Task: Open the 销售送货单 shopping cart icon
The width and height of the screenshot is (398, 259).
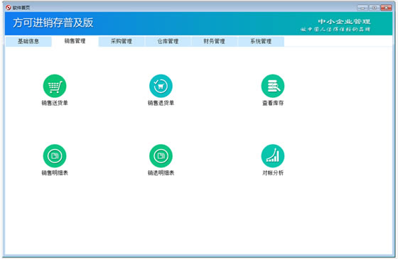Action: 55,86
